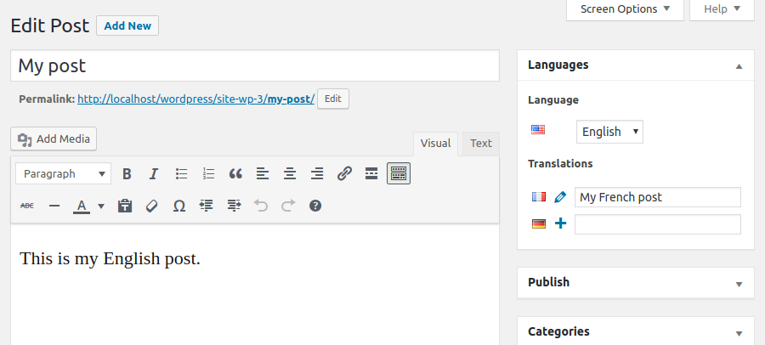This screenshot has width=765, height=345.
Task: Open the English language dropdown
Action: tap(609, 132)
